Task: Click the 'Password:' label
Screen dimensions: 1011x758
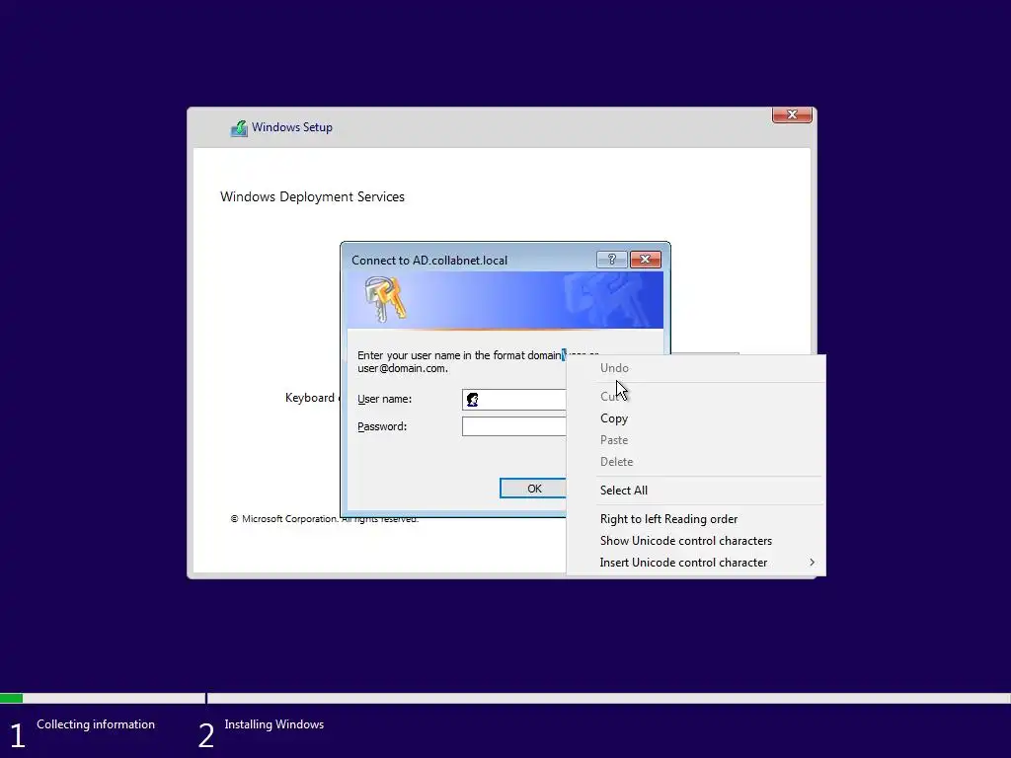Action: [x=382, y=426]
